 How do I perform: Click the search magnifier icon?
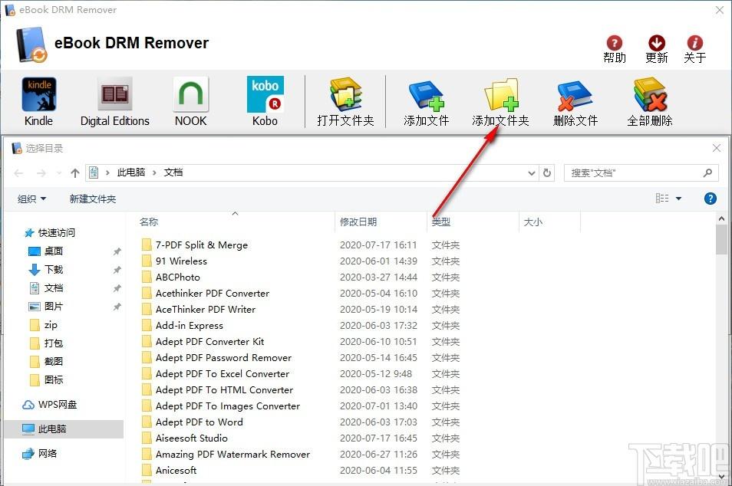click(707, 172)
